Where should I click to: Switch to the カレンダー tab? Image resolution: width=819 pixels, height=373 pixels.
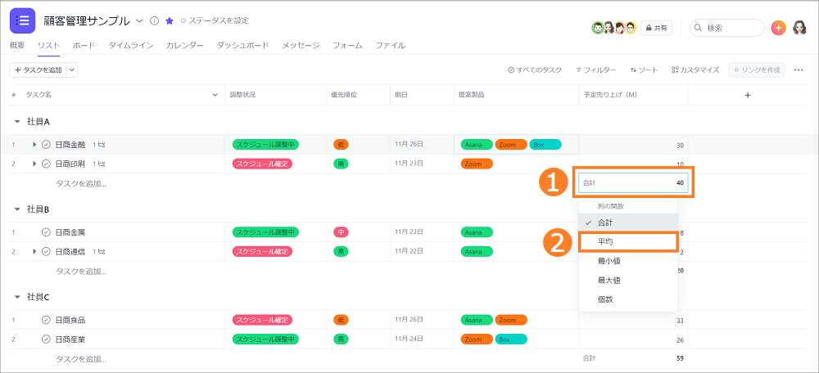tap(185, 45)
